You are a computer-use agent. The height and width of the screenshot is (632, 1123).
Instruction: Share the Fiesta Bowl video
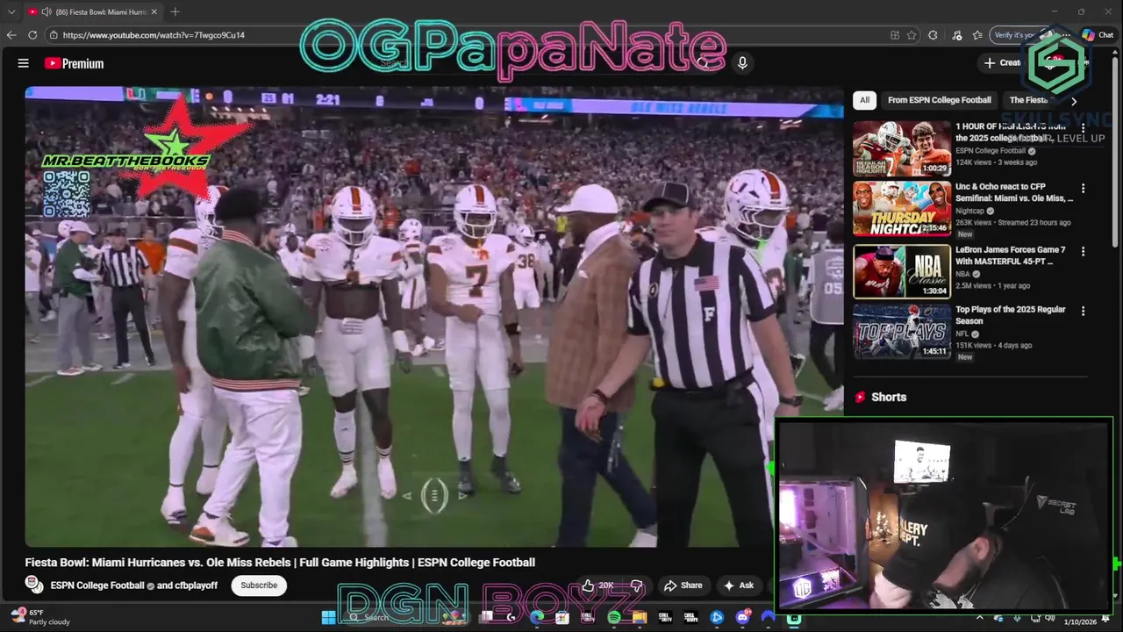tap(683, 585)
